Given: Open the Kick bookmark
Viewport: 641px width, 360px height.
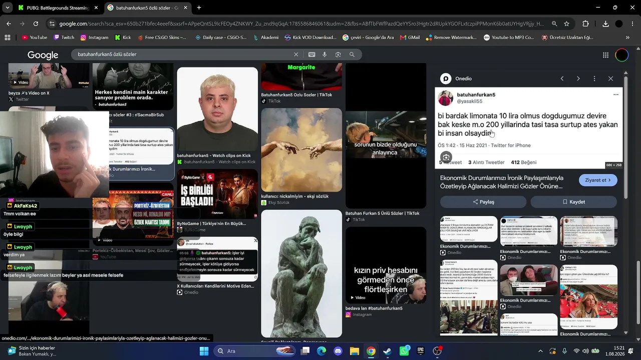Looking at the screenshot, I should pos(123,37).
